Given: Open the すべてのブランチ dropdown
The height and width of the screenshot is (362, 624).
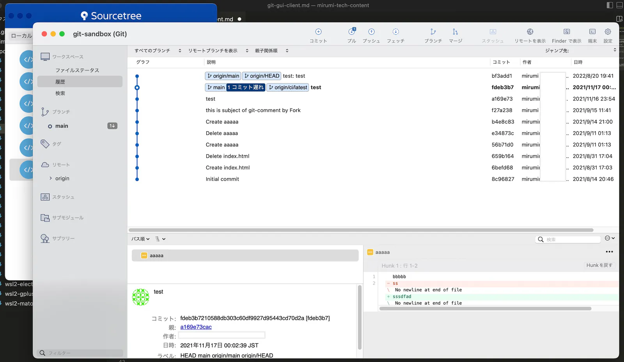Looking at the screenshot, I should tap(158, 51).
